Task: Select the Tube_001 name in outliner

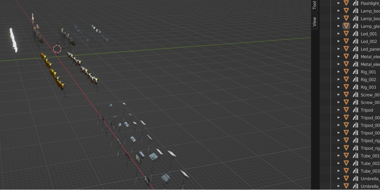Action: 370,156
